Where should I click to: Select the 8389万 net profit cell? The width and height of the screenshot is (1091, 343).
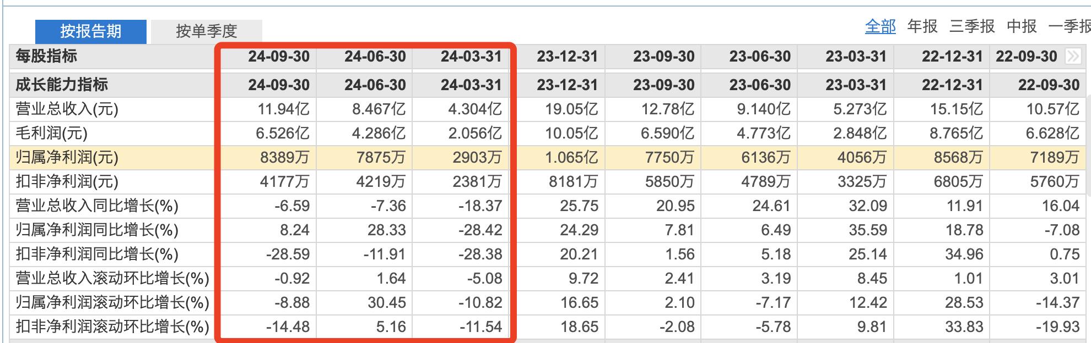point(285,157)
